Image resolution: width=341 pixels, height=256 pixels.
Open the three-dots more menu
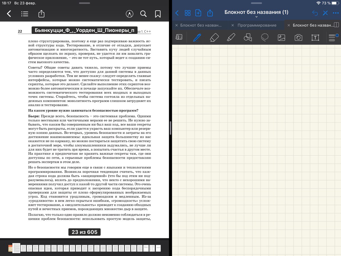(336, 13)
